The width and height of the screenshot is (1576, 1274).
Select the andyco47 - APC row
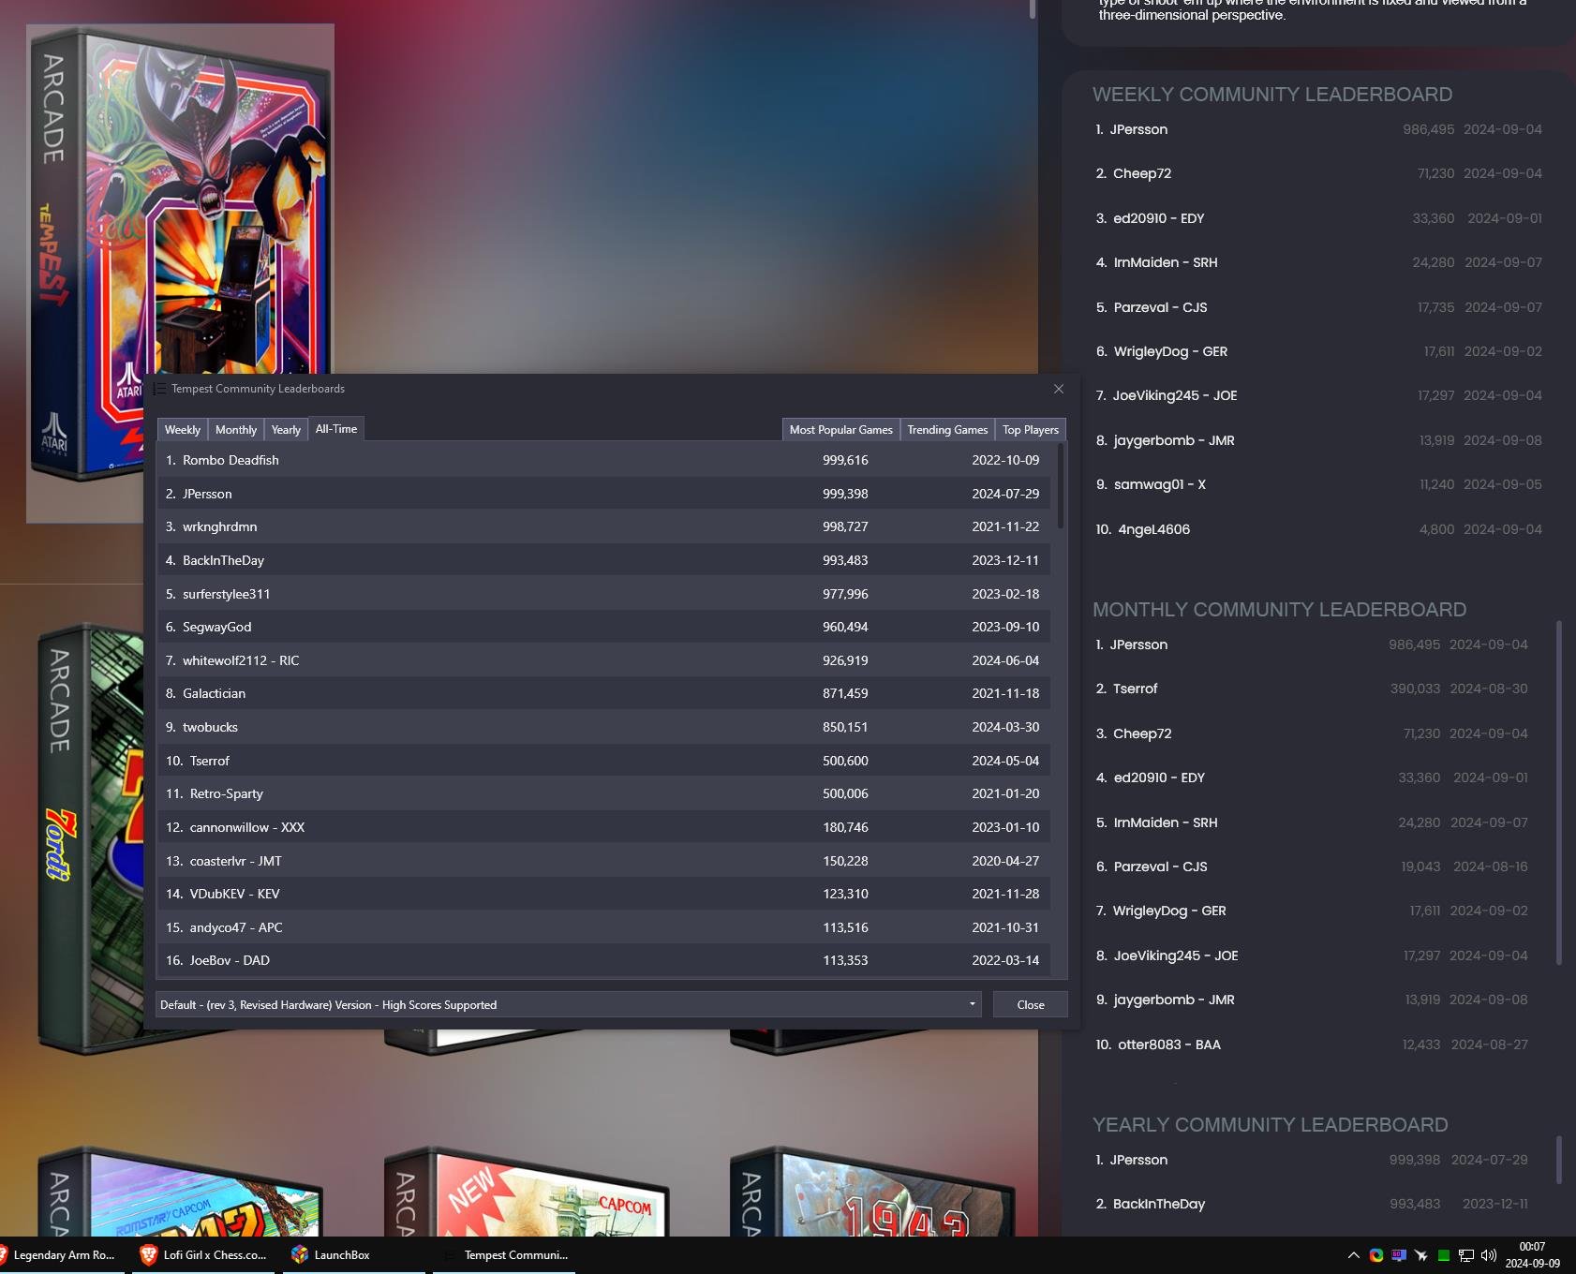pos(603,927)
